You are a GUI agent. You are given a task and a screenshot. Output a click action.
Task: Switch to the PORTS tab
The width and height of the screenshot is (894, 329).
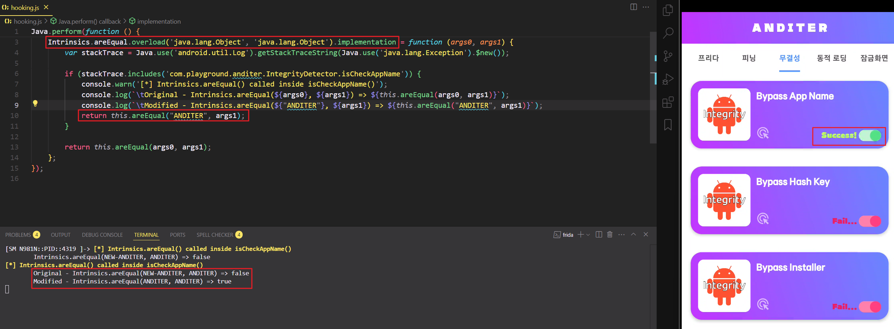[x=178, y=235]
